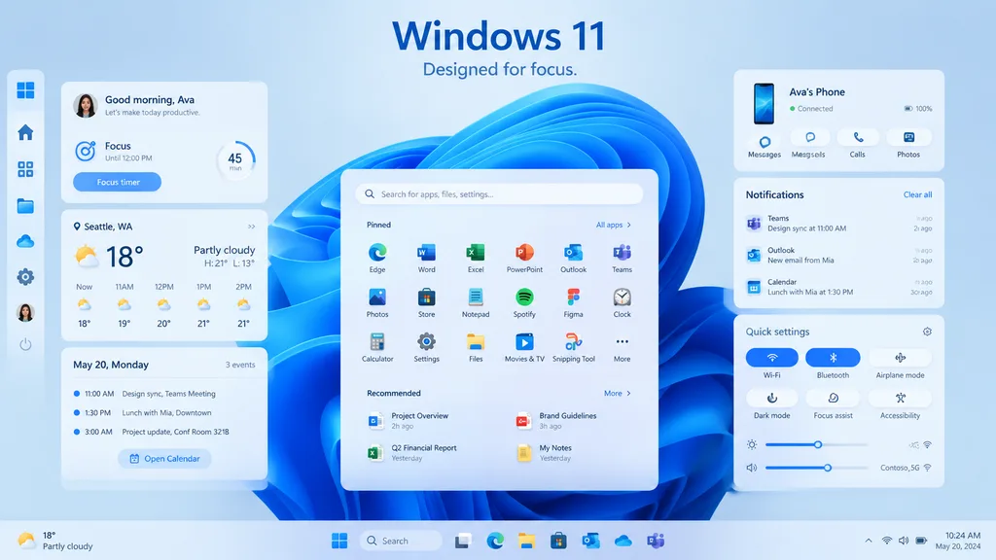996x560 pixels.
Task: Open Calls on Ava's Phone panel
Action: 858,137
